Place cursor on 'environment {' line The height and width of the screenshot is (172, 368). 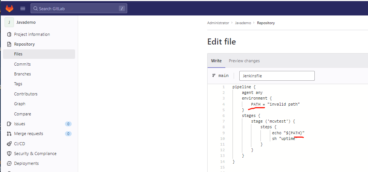[257, 98]
